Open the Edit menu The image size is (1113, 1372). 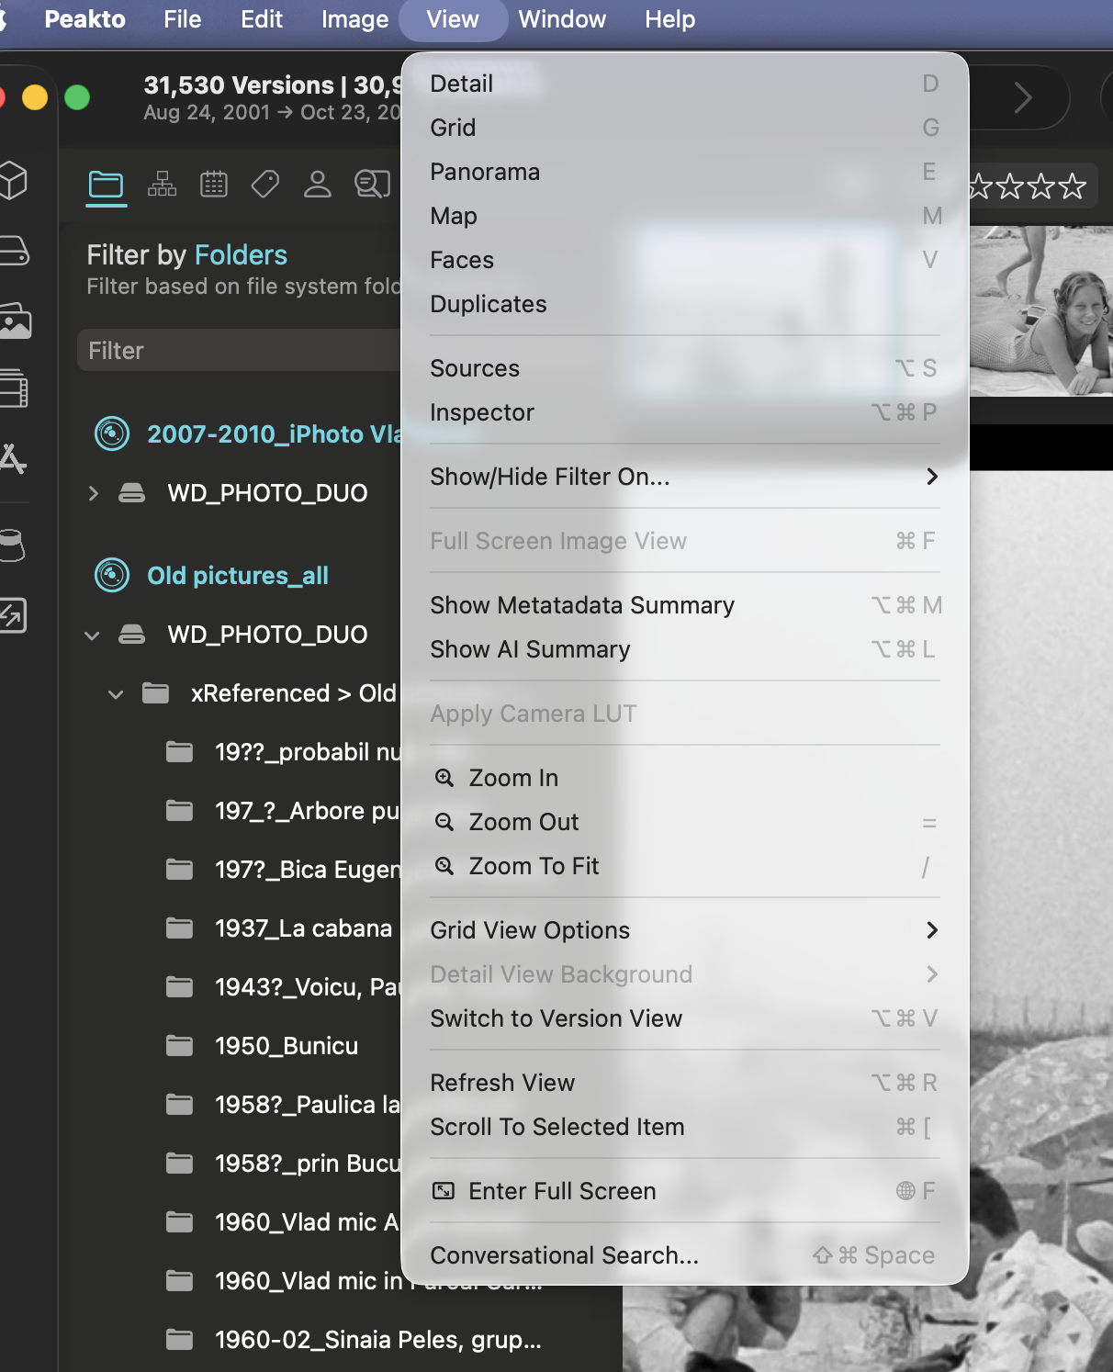pyautogui.click(x=262, y=19)
